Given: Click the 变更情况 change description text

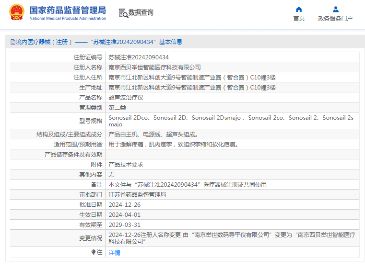Looking at the screenshot, I should (232, 238).
